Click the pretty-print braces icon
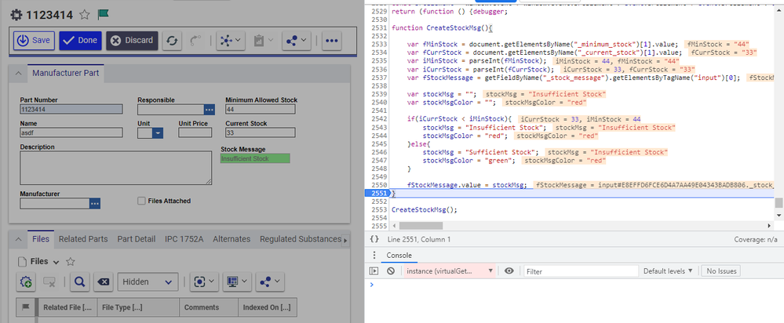Screen dimensions: 784x323 (x=375, y=238)
